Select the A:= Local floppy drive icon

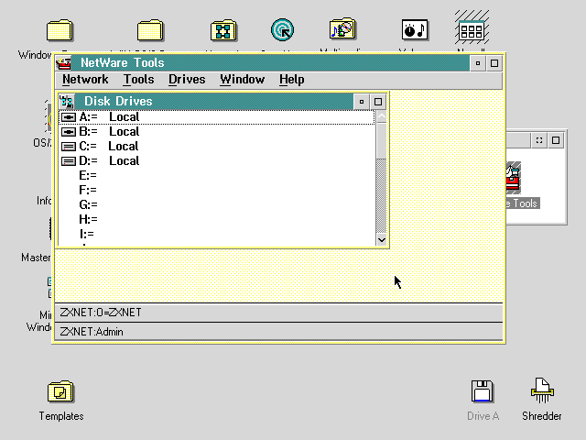click(x=69, y=117)
